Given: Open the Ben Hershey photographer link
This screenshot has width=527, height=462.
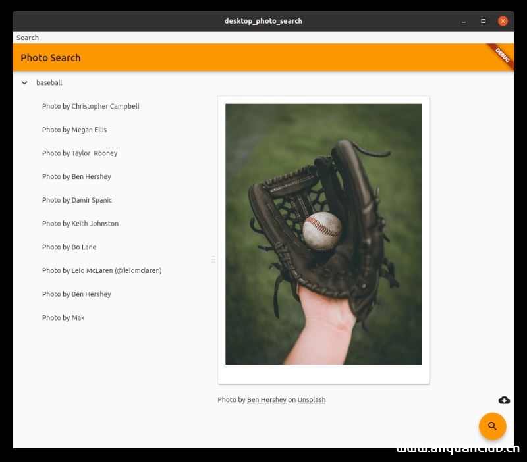Looking at the screenshot, I should [x=266, y=399].
